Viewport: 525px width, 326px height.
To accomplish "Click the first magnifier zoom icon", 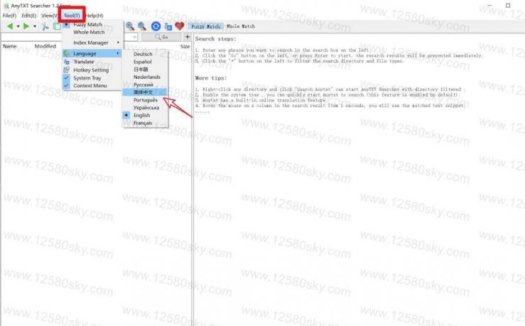I will point(130,26).
